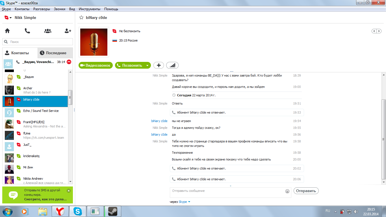
Task: Open Windows Media Player on taskbar
Action: 25,211
